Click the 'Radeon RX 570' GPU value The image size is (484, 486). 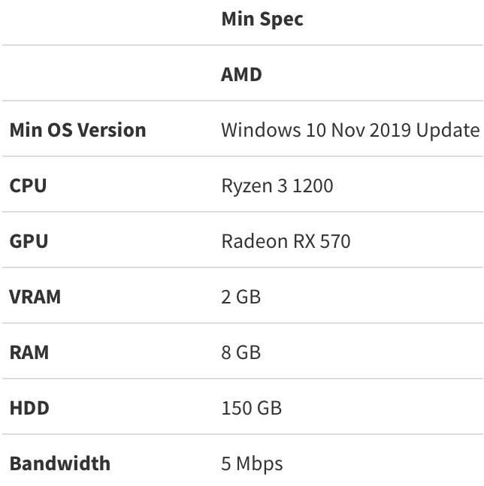(286, 241)
